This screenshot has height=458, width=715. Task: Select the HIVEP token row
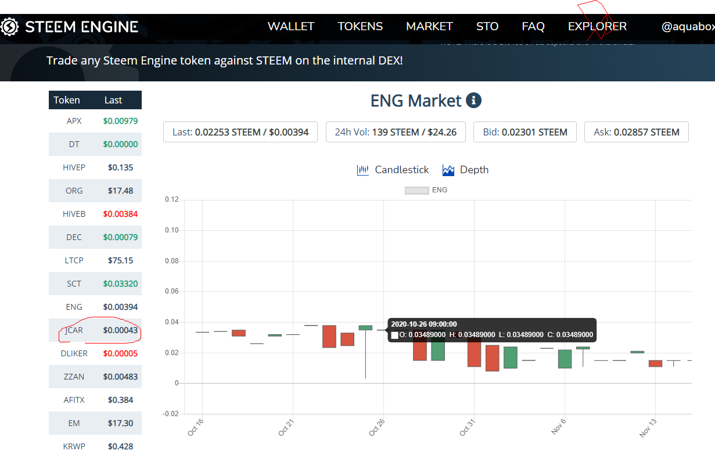pos(95,167)
